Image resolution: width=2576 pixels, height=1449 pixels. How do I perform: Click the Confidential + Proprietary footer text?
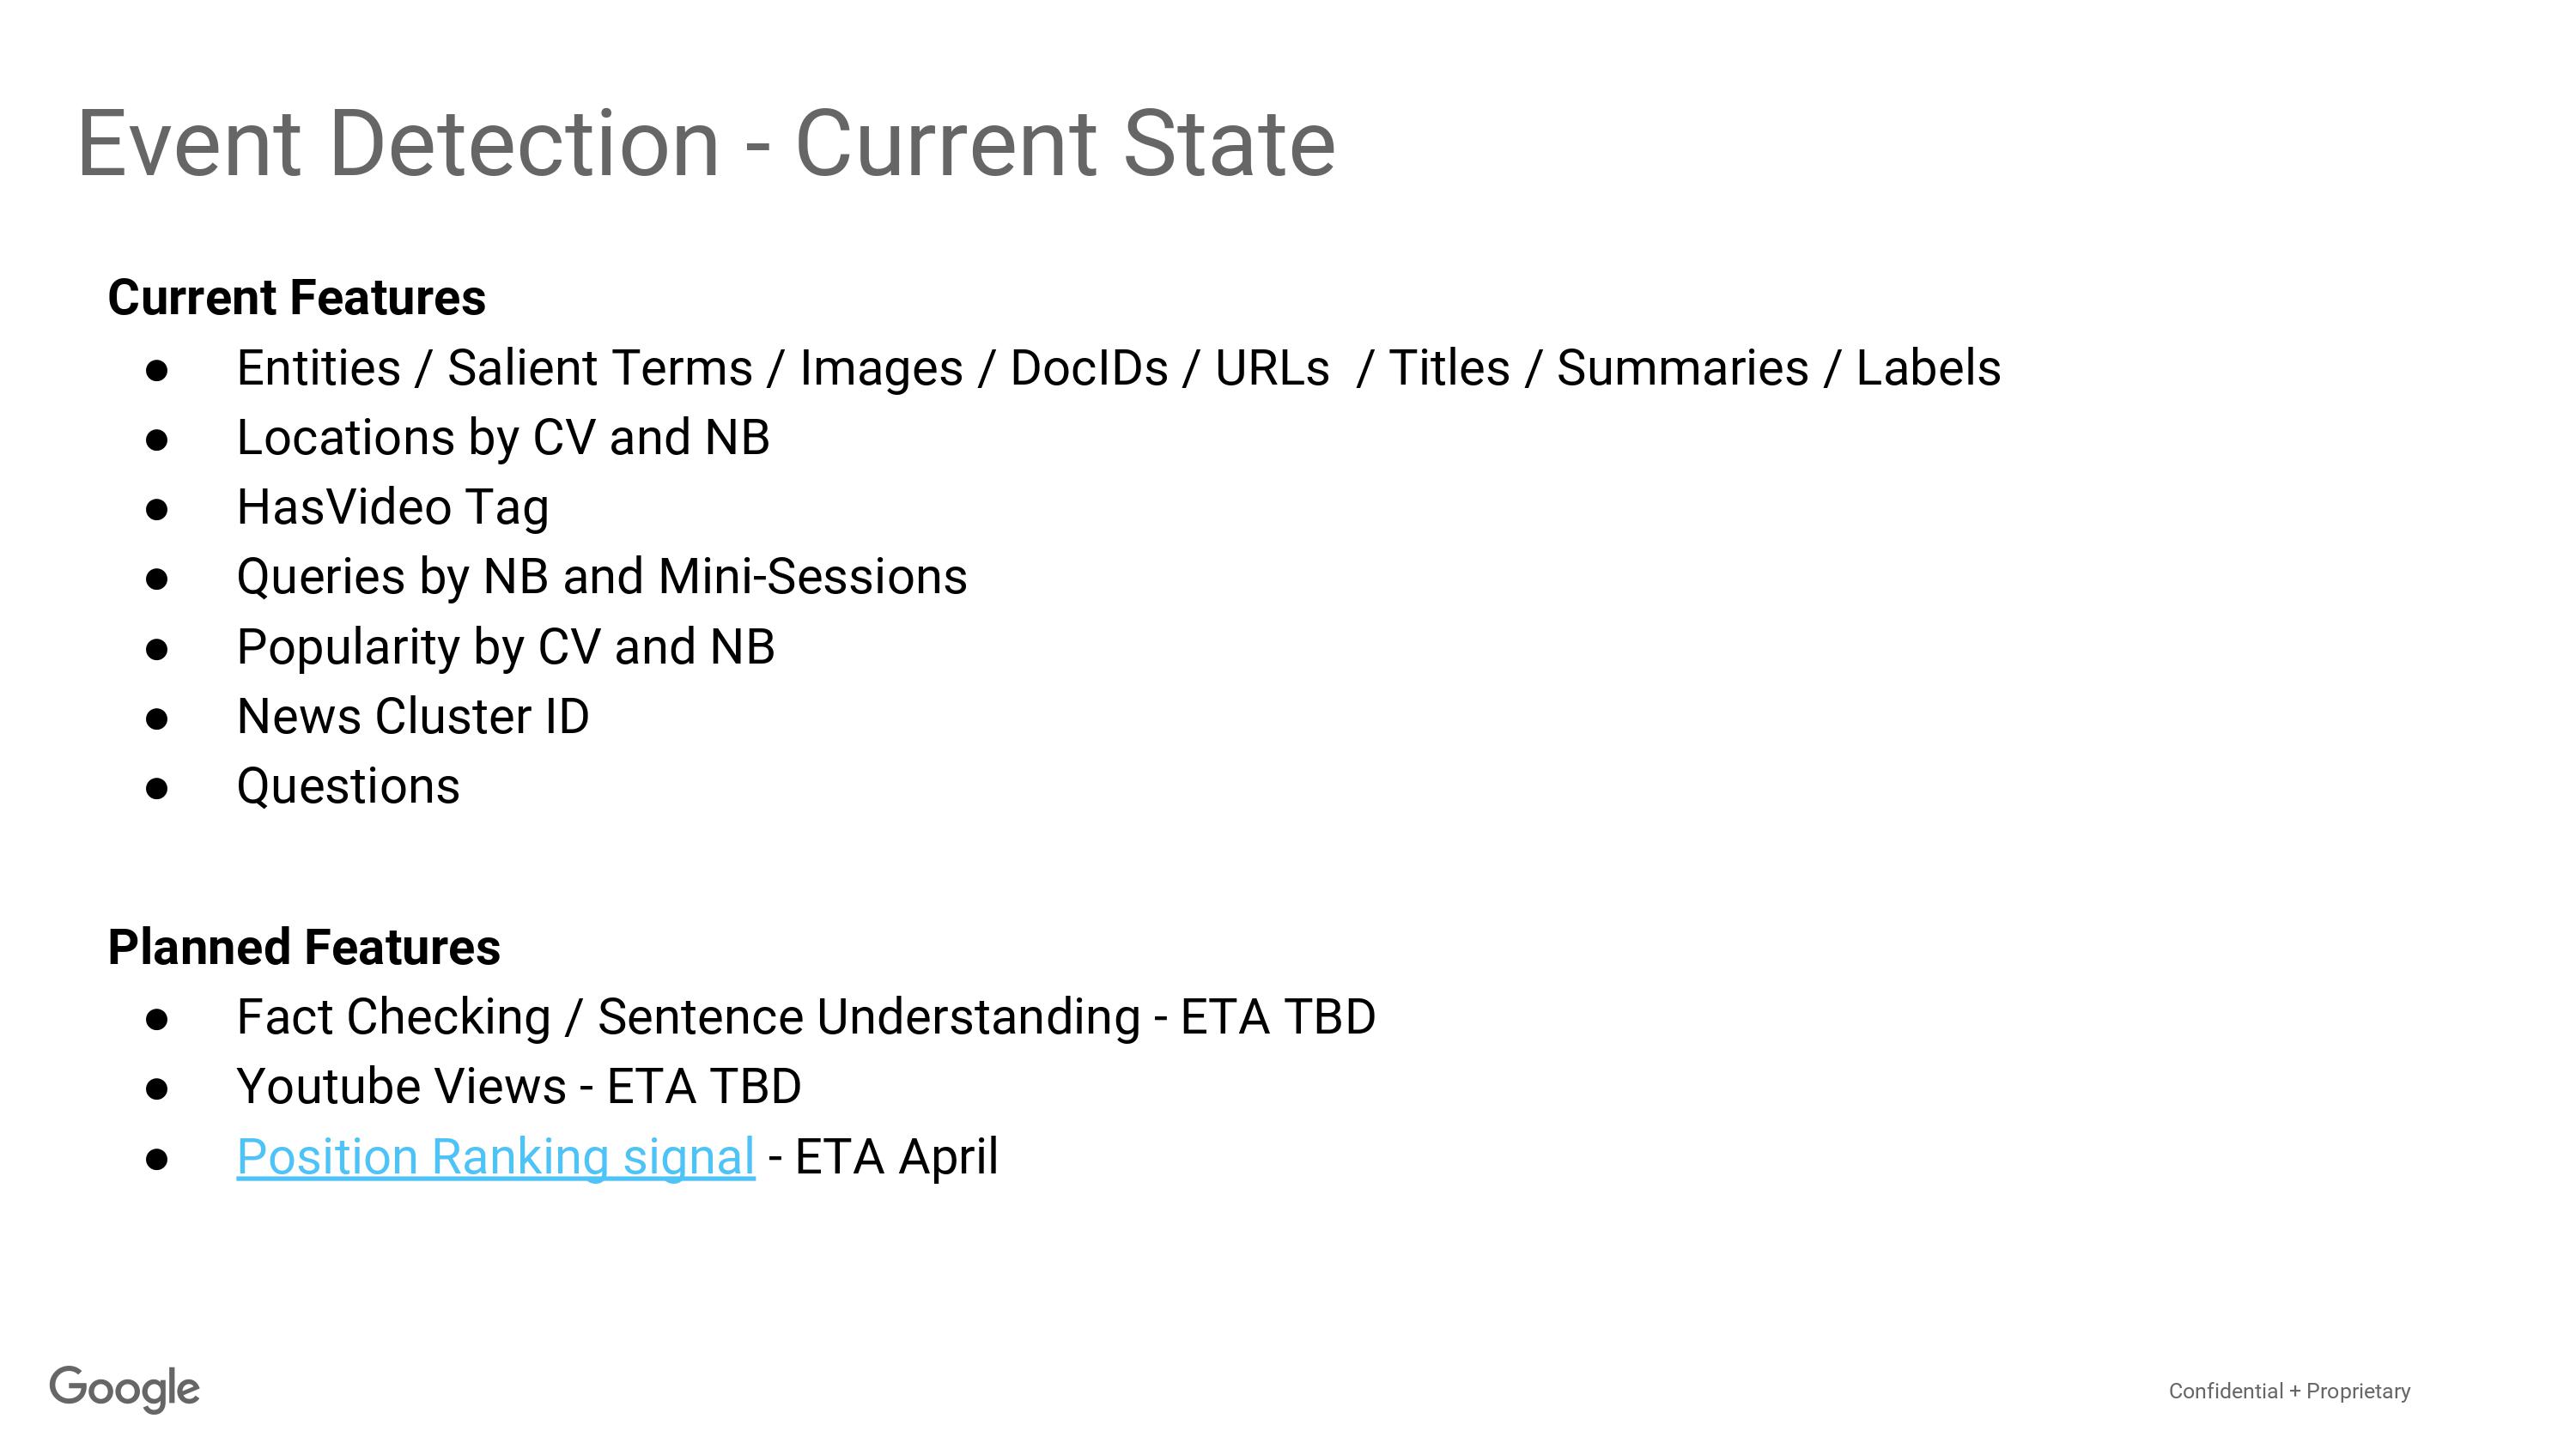[2289, 1391]
